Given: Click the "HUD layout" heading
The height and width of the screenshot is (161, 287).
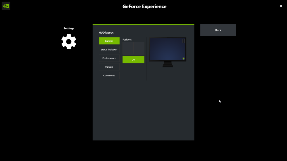Looking at the screenshot, I should (106, 33).
